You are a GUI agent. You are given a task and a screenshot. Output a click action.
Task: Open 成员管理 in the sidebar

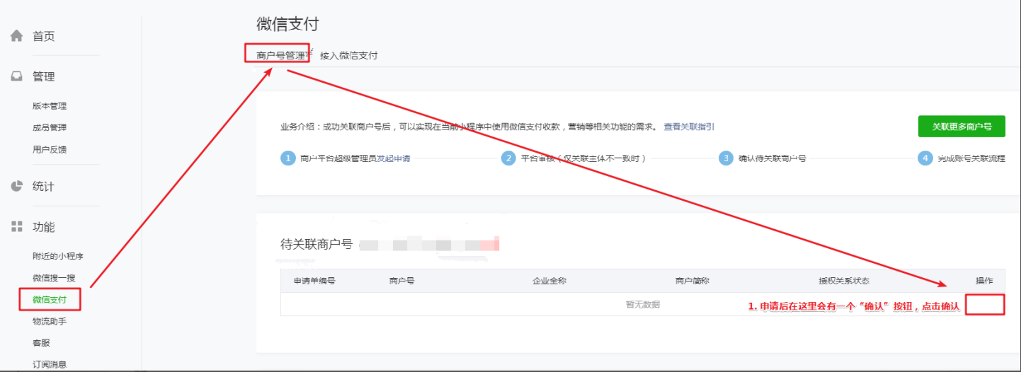50,128
